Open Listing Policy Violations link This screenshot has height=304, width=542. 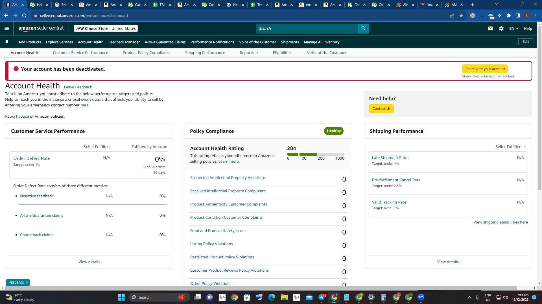[211, 244]
